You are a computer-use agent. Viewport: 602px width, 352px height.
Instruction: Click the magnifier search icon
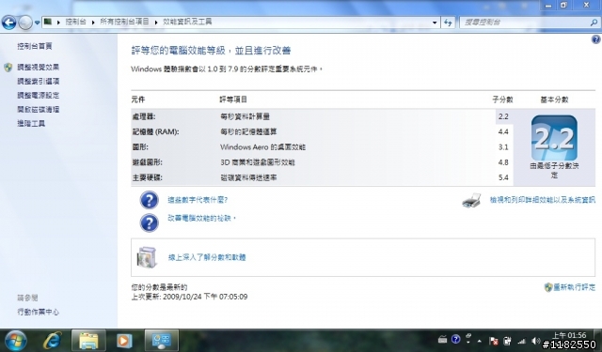pyautogui.click(x=594, y=23)
